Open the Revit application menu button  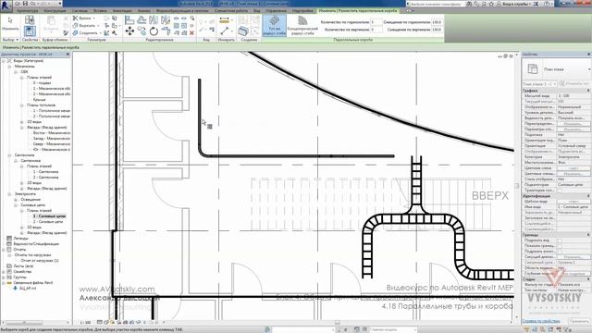tap(6, 5)
